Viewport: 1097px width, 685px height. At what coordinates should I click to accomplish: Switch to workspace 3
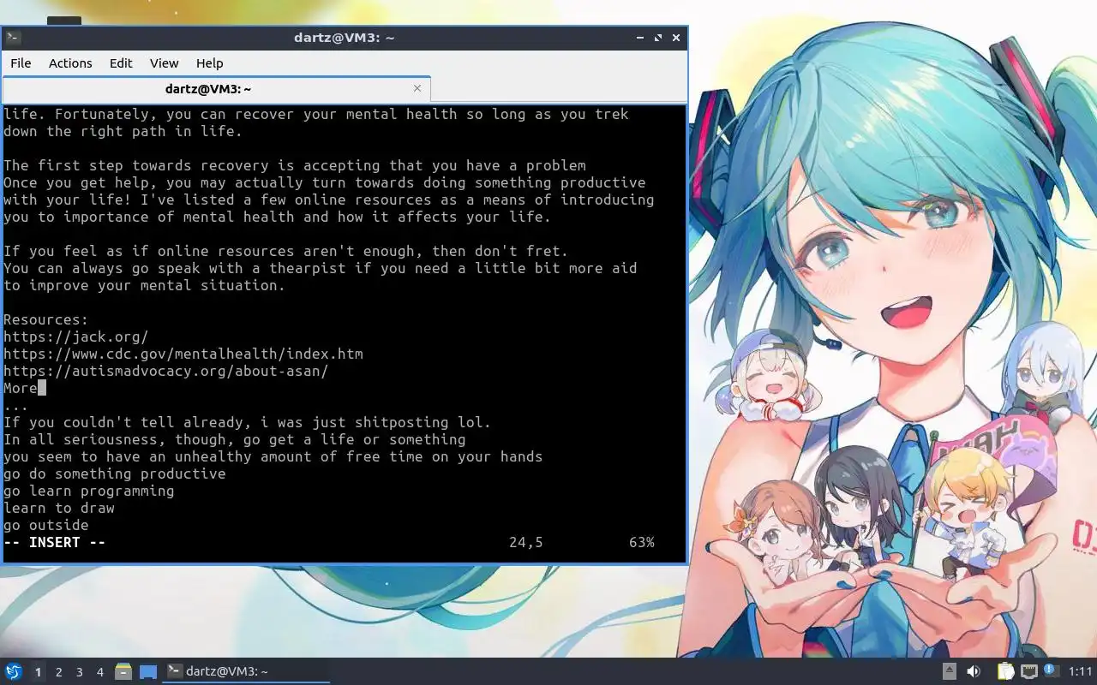80,672
